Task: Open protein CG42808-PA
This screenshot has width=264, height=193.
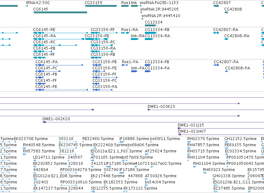Action: 238,68
